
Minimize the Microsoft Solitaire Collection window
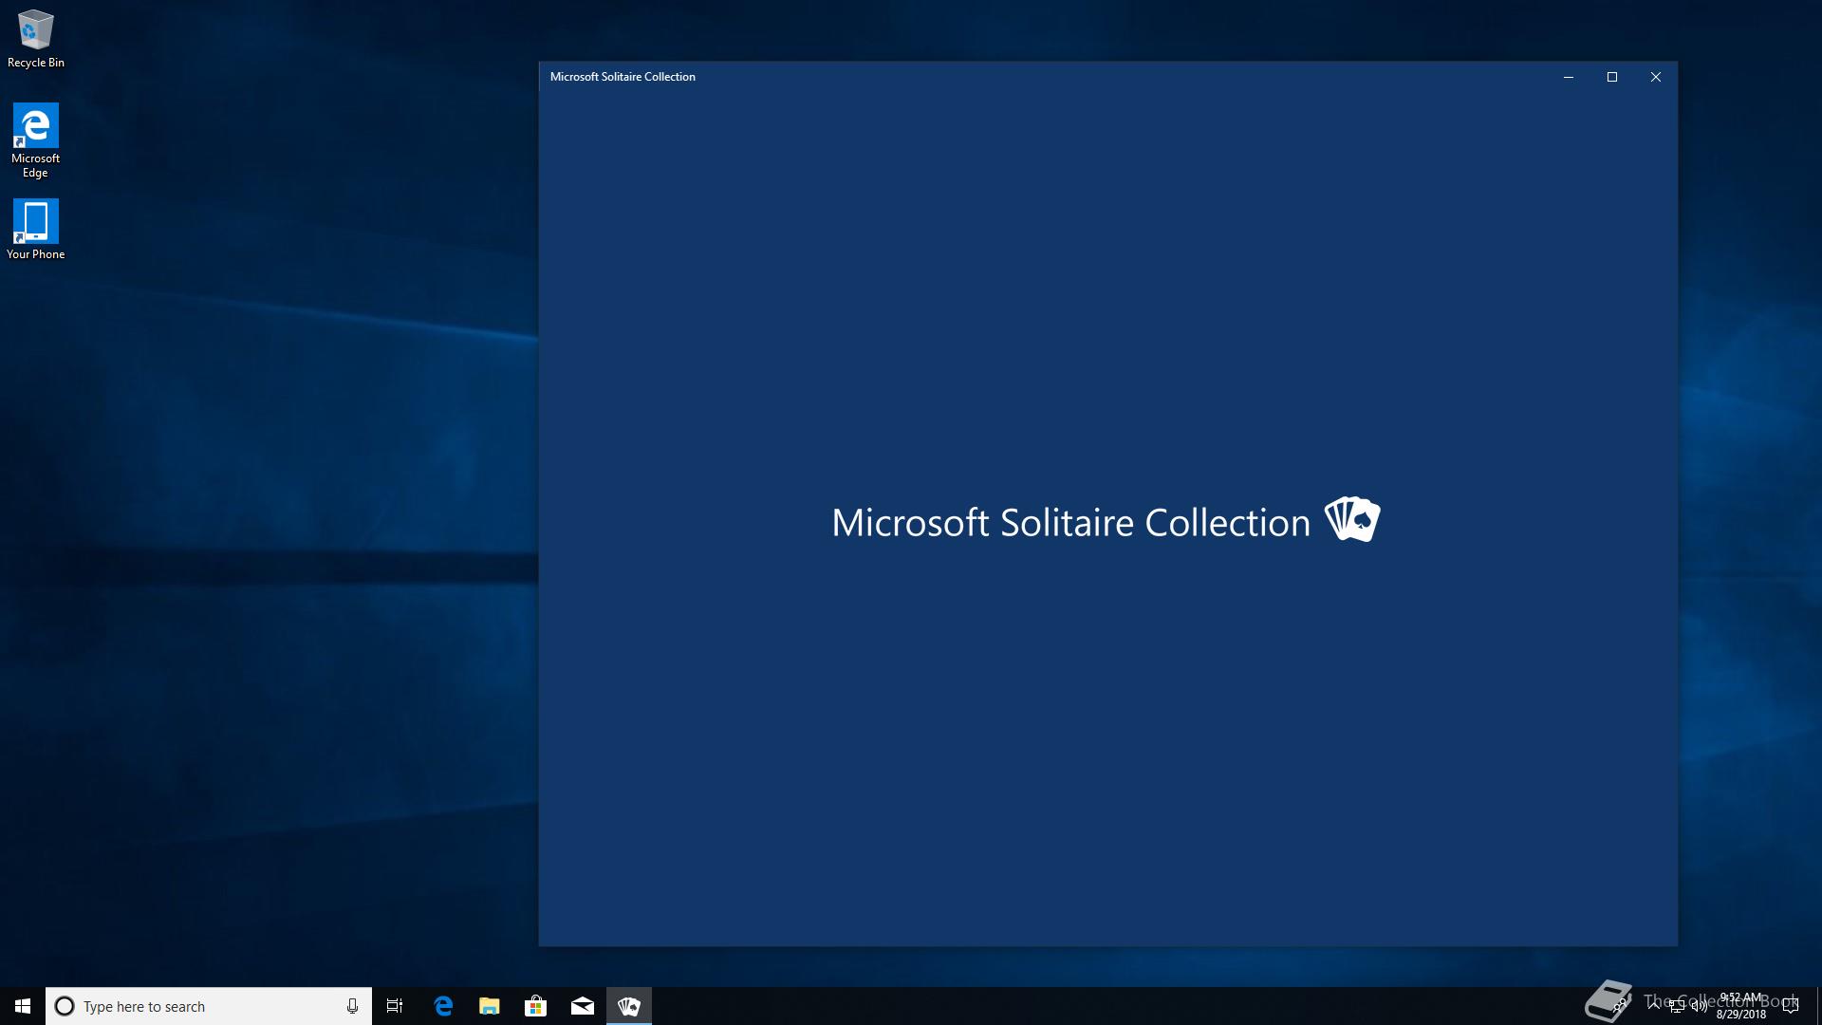[1569, 77]
